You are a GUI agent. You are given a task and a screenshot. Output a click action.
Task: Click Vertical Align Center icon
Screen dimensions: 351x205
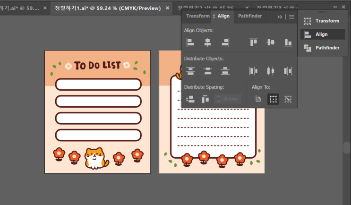point(271,43)
